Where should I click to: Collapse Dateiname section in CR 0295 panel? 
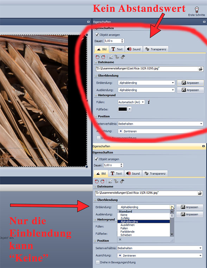coord(96,62)
